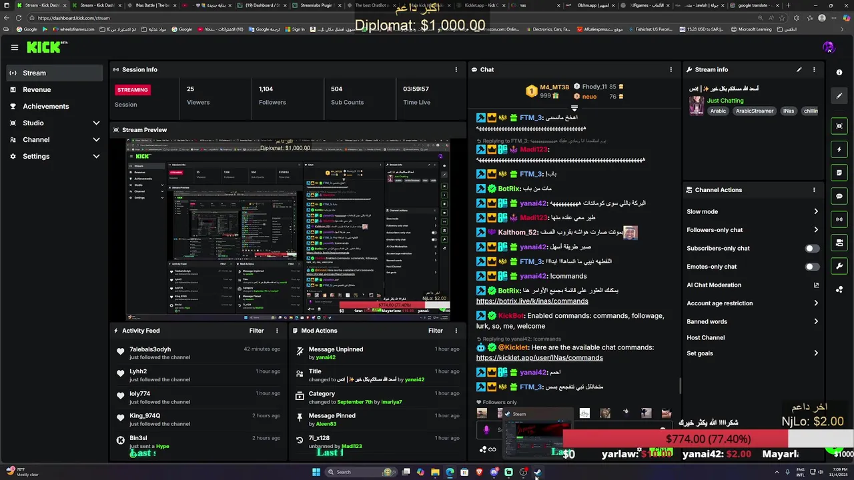Open the hamburger menu next to Kick logo
854x480 pixels.
(14, 47)
